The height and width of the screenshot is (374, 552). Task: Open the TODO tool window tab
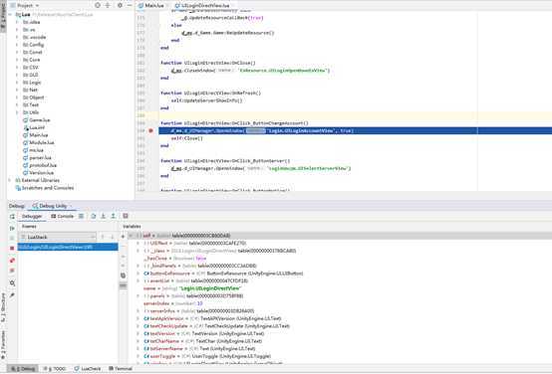55,369
